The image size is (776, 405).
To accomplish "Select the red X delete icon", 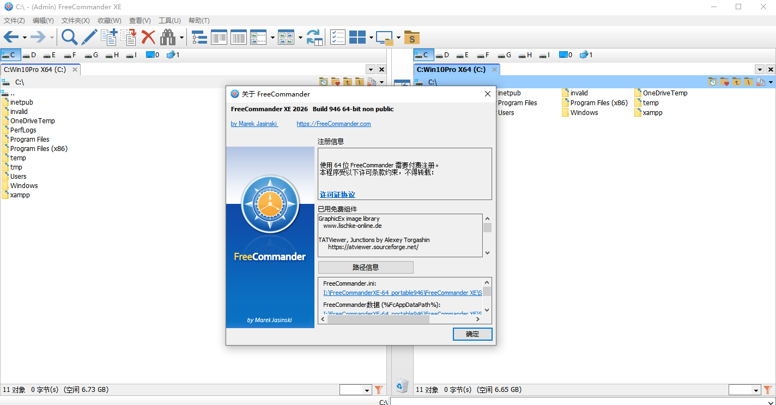I will click(x=148, y=37).
